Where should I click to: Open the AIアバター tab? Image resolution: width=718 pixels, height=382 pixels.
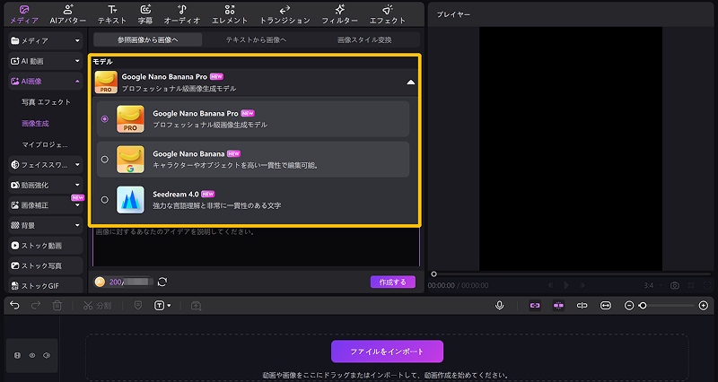coord(68,14)
